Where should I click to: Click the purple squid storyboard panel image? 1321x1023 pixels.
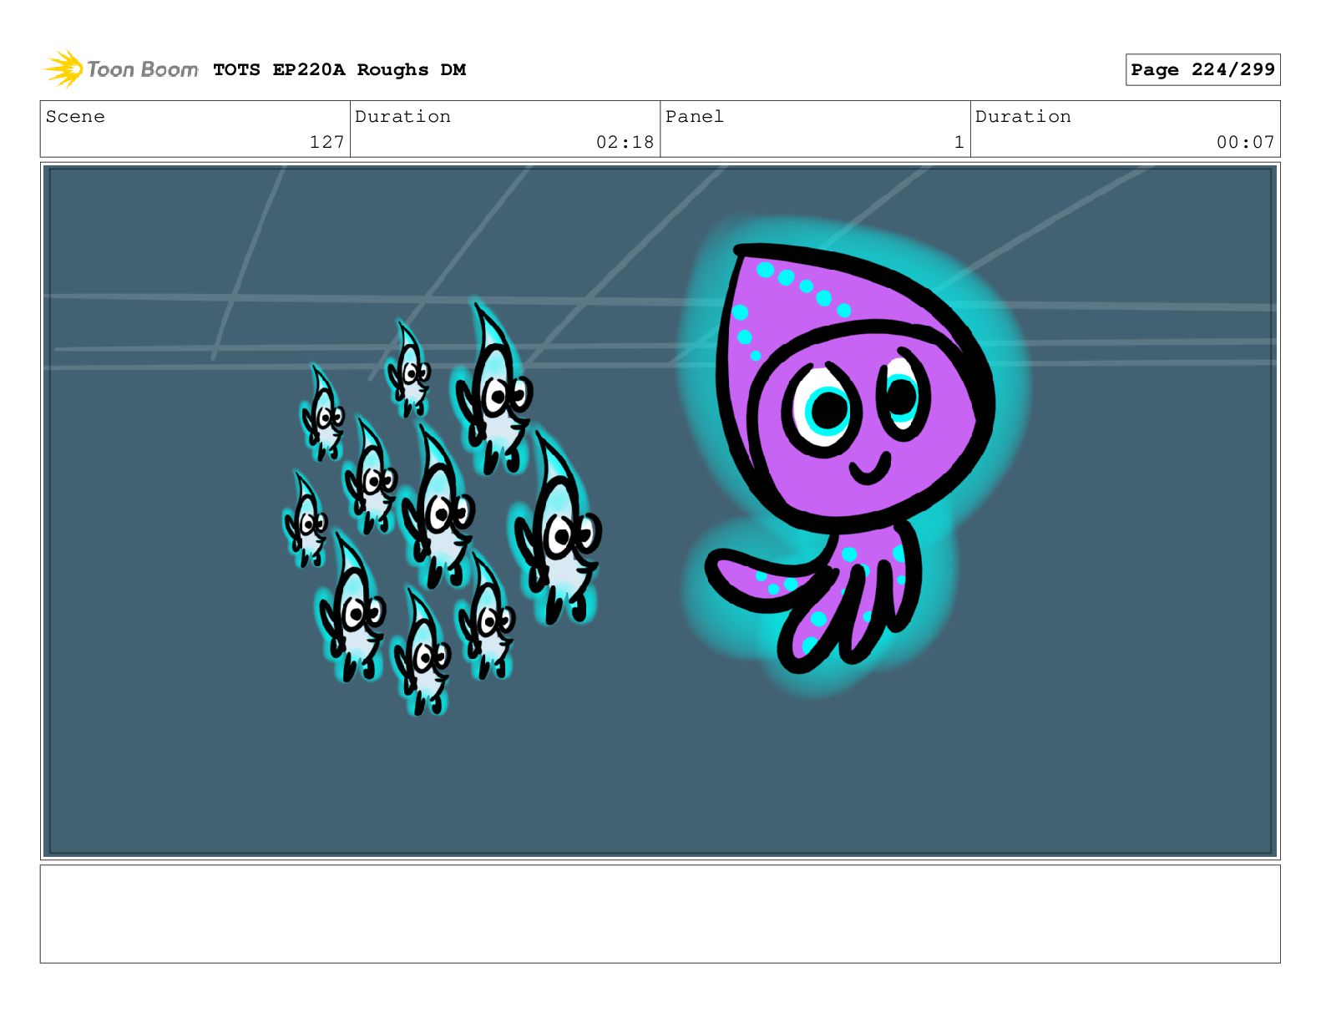660,511
